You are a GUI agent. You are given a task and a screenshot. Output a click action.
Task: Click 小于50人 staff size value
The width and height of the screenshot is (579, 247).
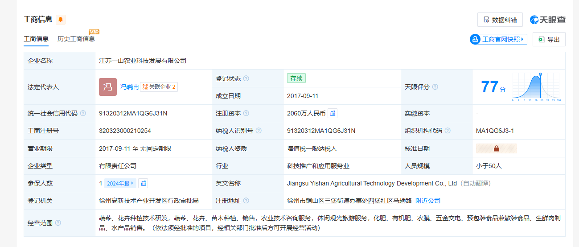489,166
